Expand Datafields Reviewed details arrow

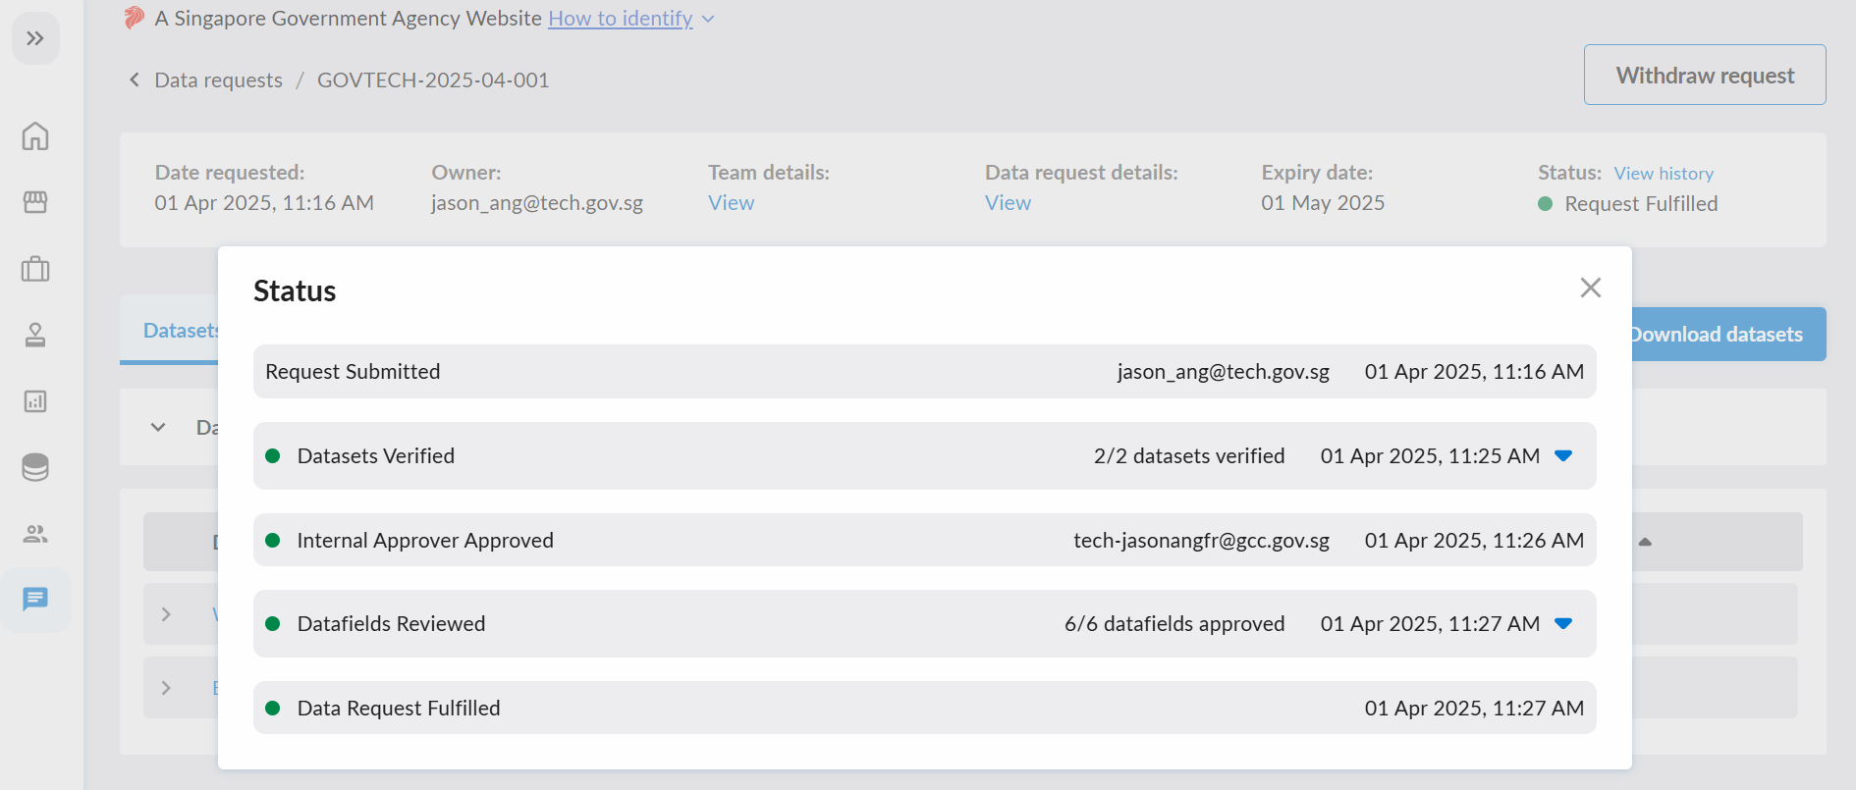pos(1564,623)
